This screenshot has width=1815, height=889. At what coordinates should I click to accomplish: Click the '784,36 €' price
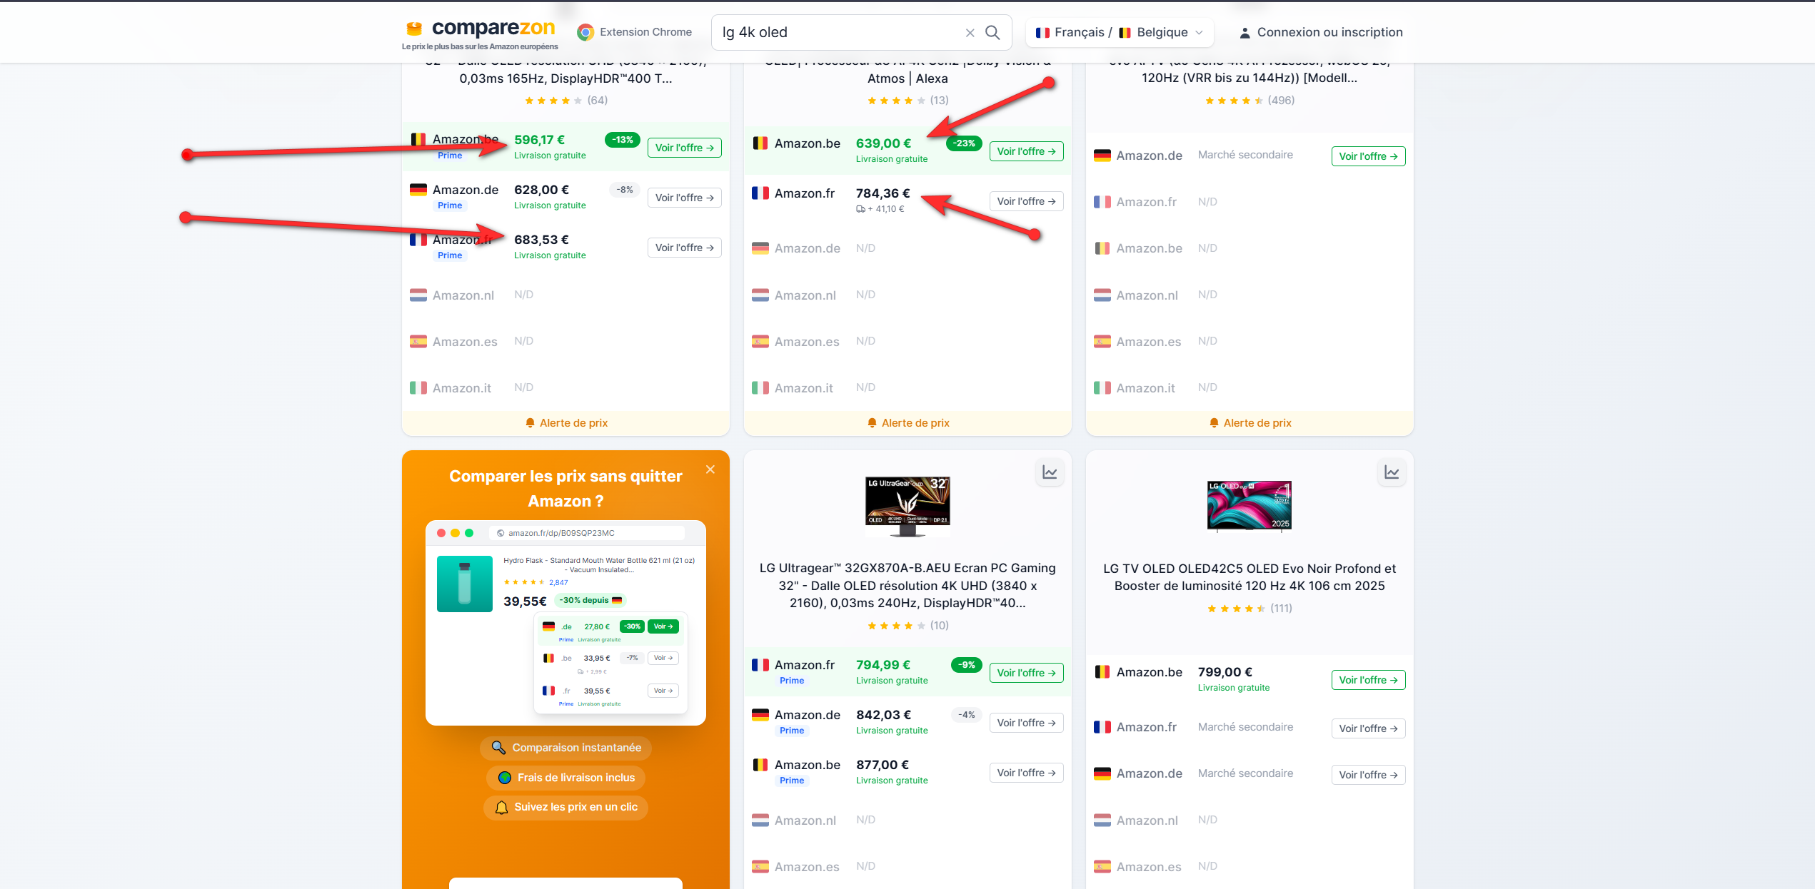tap(883, 193)
